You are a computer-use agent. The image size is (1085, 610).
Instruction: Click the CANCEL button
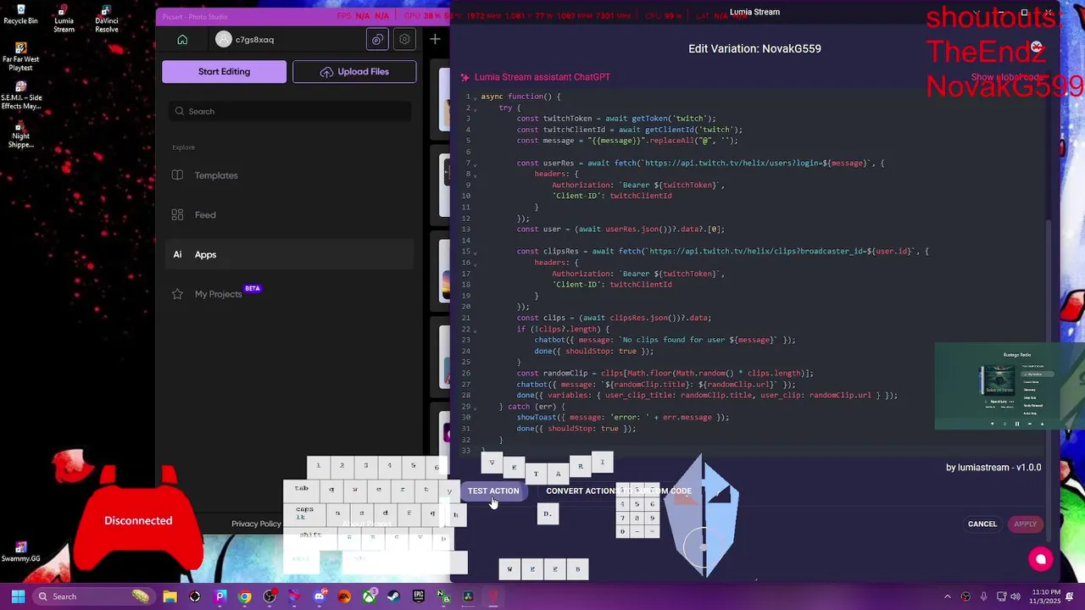982,524
